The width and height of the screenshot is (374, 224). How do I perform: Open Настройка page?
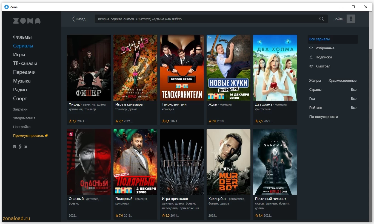[22, 127]
